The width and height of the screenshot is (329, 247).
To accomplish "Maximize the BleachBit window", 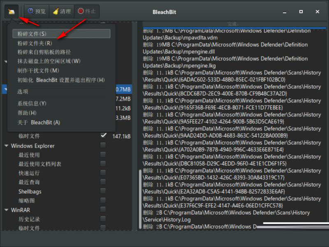I will point(301,12).
